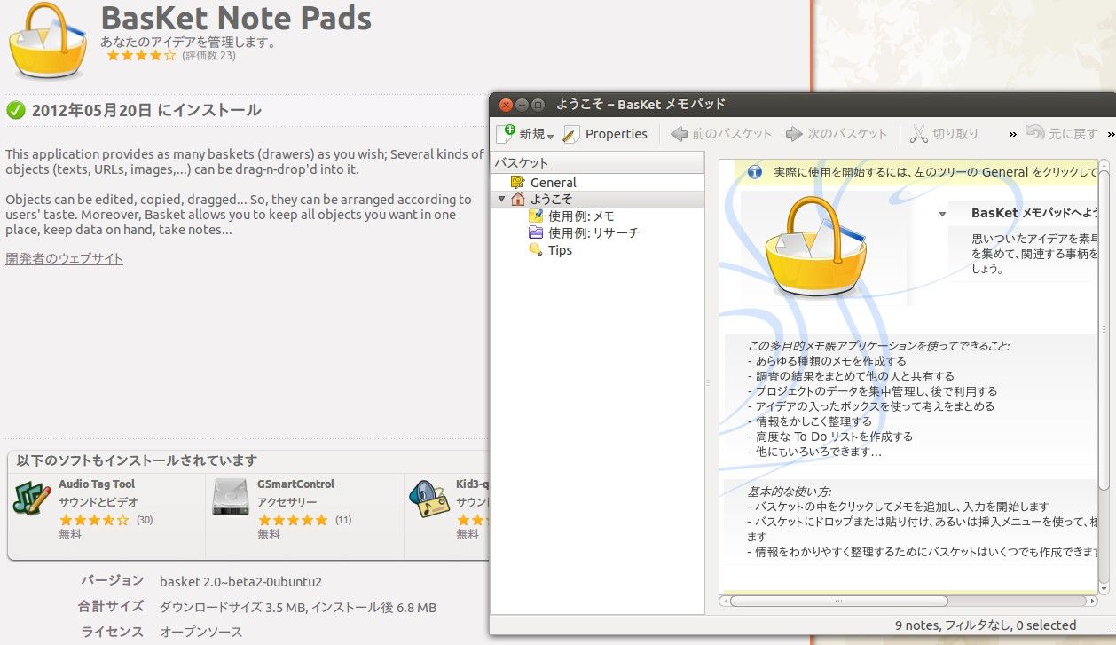Click the info icon in notice bar
Screen dimensions: 1116x645
click(x=755, y=172)
